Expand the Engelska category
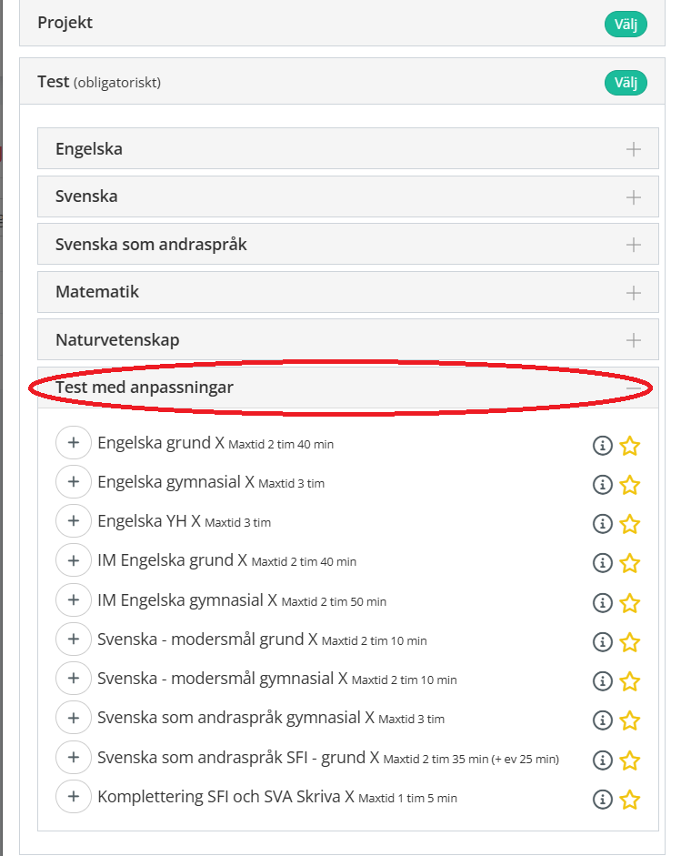 (x=634, y=149)
